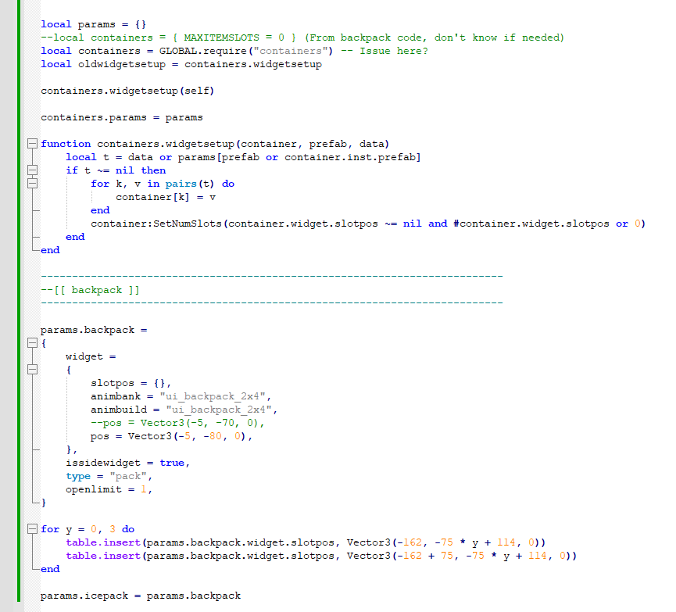
Task: Collapse the params.backpack table definition
Action: [x=30, y=342]
